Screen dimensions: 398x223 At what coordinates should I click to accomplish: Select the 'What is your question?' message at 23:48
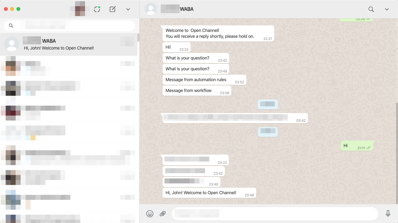point(196,69)
